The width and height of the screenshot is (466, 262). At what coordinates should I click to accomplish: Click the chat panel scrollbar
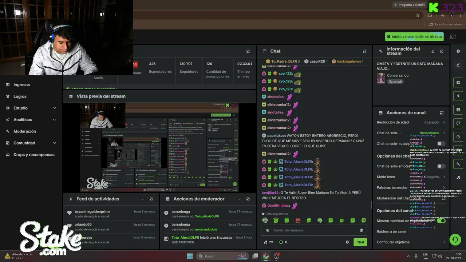tap(371, 205)
